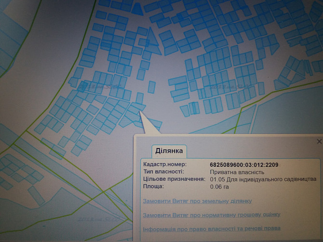Image resolution: width=323 pixels, height=242 pixels.
Task: Click the Цільове призначення label
Action: click(174, 179)
